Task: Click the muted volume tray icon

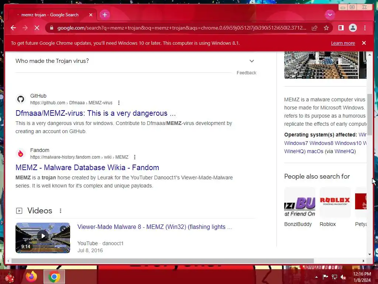Action: point(344,277)
